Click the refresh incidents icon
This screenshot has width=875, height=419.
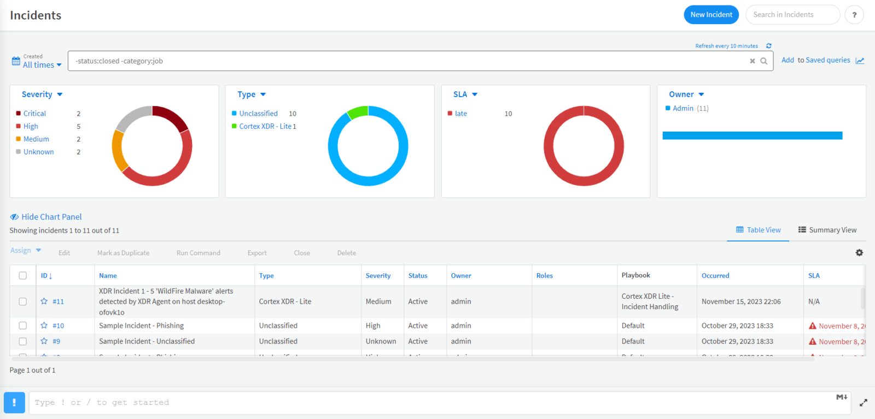click(768, 46)
